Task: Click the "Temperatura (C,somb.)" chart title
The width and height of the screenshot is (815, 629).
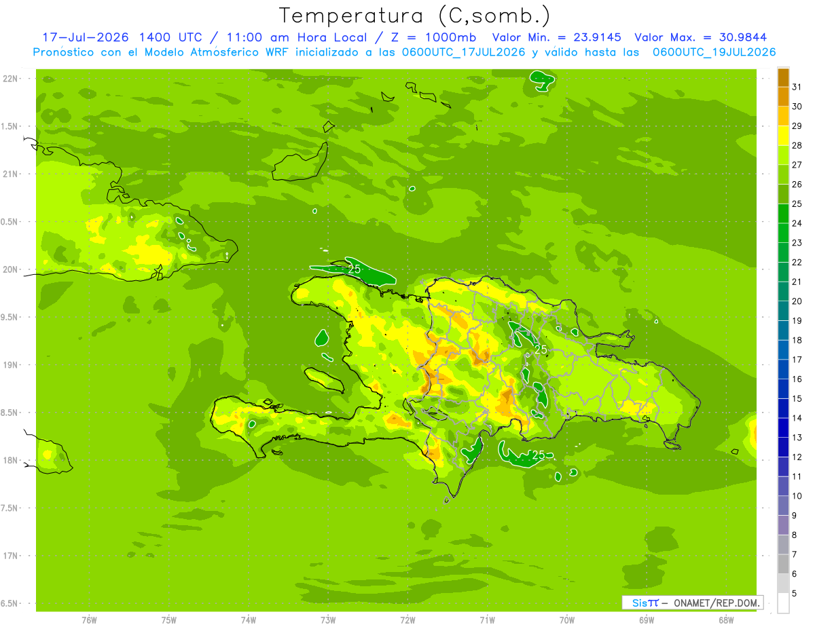Action: [x=414, y=16]
